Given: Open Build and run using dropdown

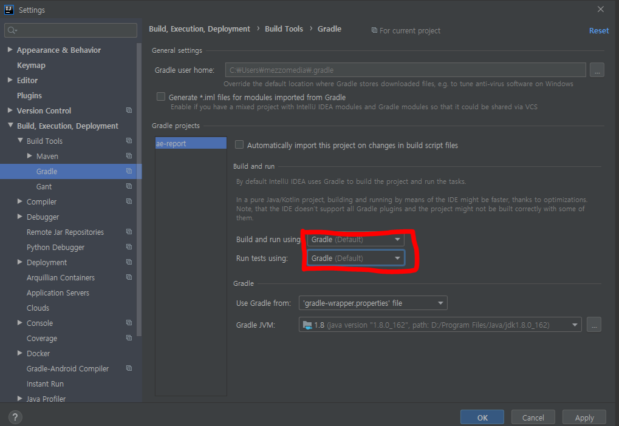Looking at the screenshot, I should click(x=356, y=240).
